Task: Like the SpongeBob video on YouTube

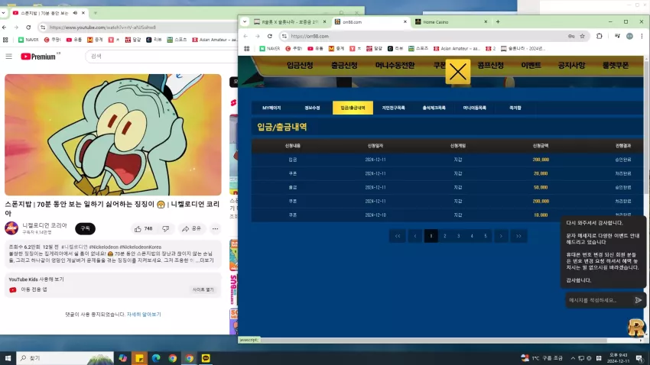Action: point(144,228)
